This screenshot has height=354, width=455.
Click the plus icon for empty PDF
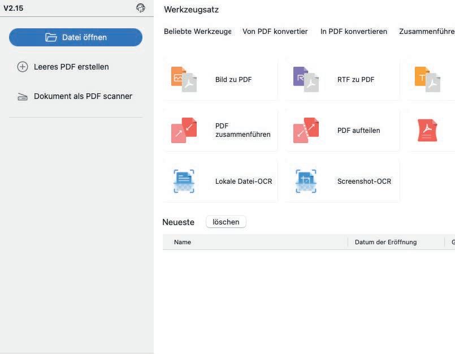[x=23, y=67]
